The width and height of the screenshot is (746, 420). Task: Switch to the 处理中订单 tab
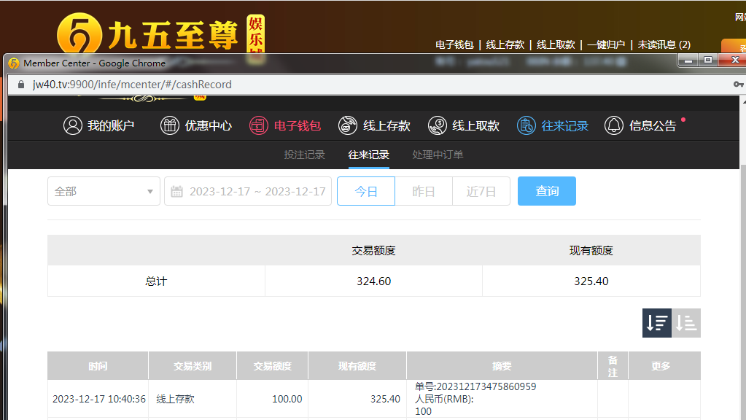point(438,155)
